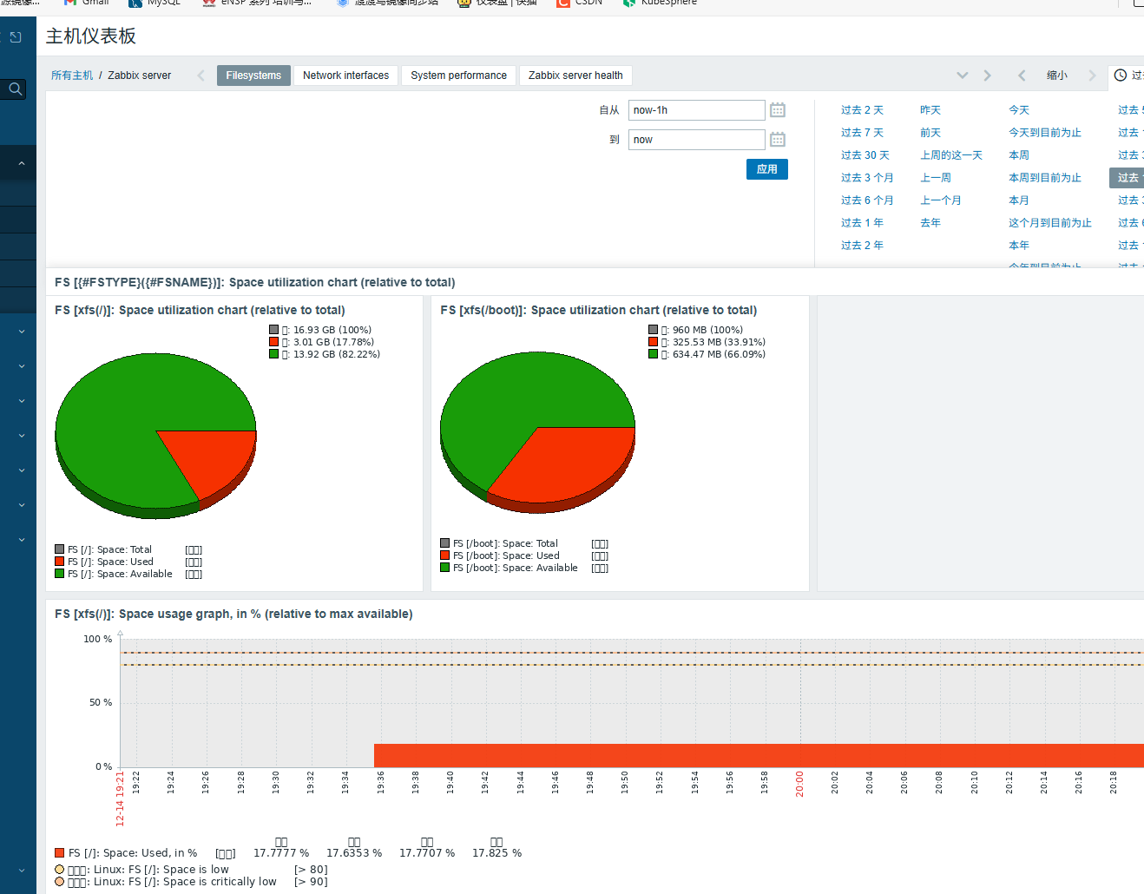Open the 所有主机 breadcrumb link
The width and height of the screenshot is (1144, 894).
(72, 76)
